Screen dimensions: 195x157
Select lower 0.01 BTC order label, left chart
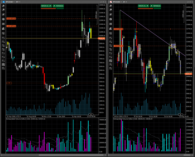click(11, 26)
